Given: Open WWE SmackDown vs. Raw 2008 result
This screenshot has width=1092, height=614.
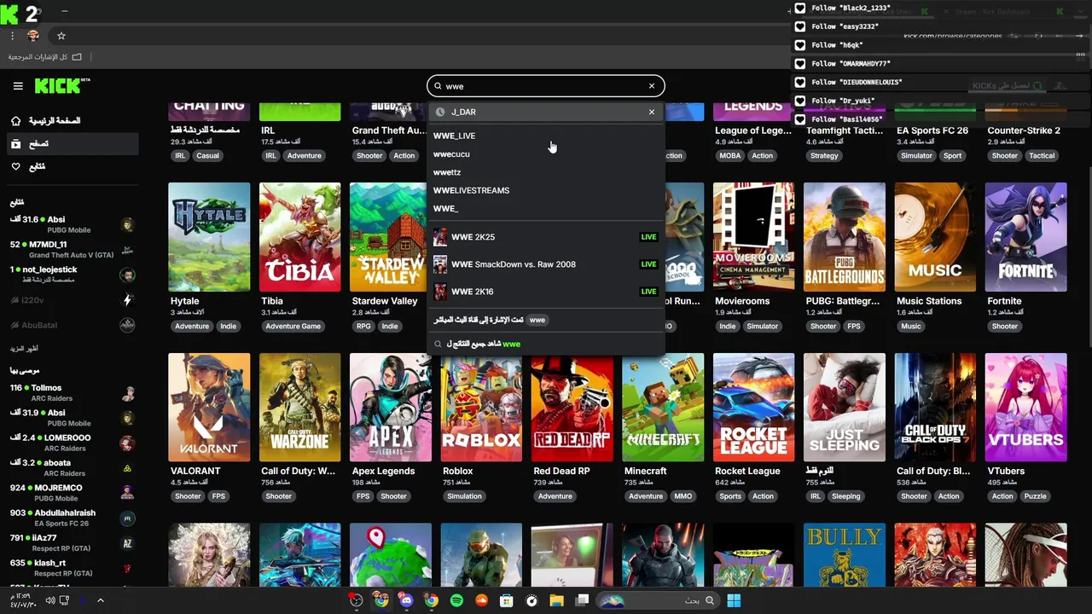Looking at the screenshot, I should tap(545, 264).
